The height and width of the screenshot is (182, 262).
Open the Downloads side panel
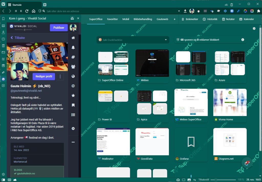(x=3, y=32)
